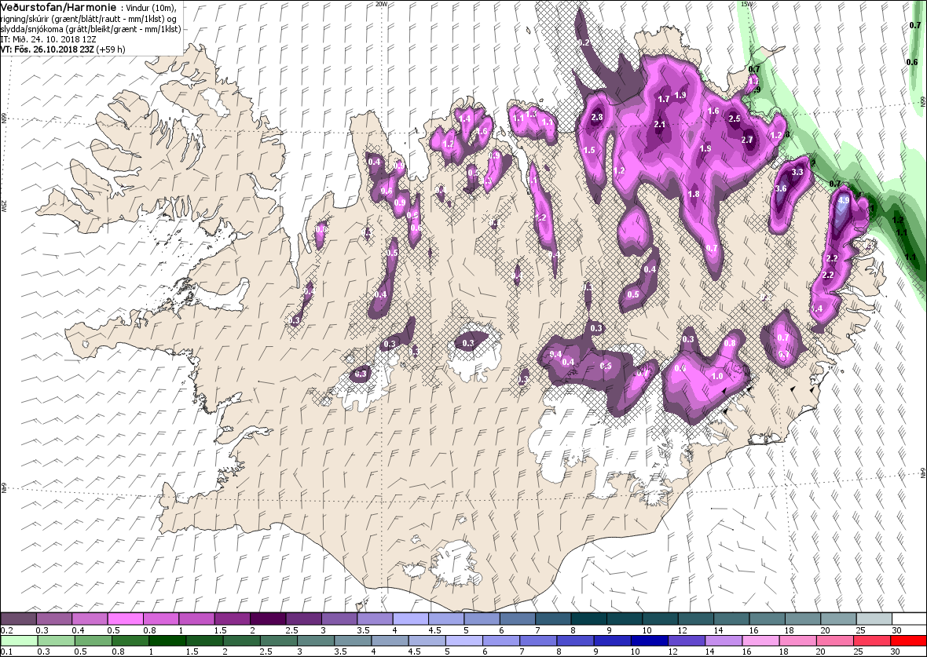
Task: Select top-row swatch between 0.3 and 0.4
Action: click(53, 619)
